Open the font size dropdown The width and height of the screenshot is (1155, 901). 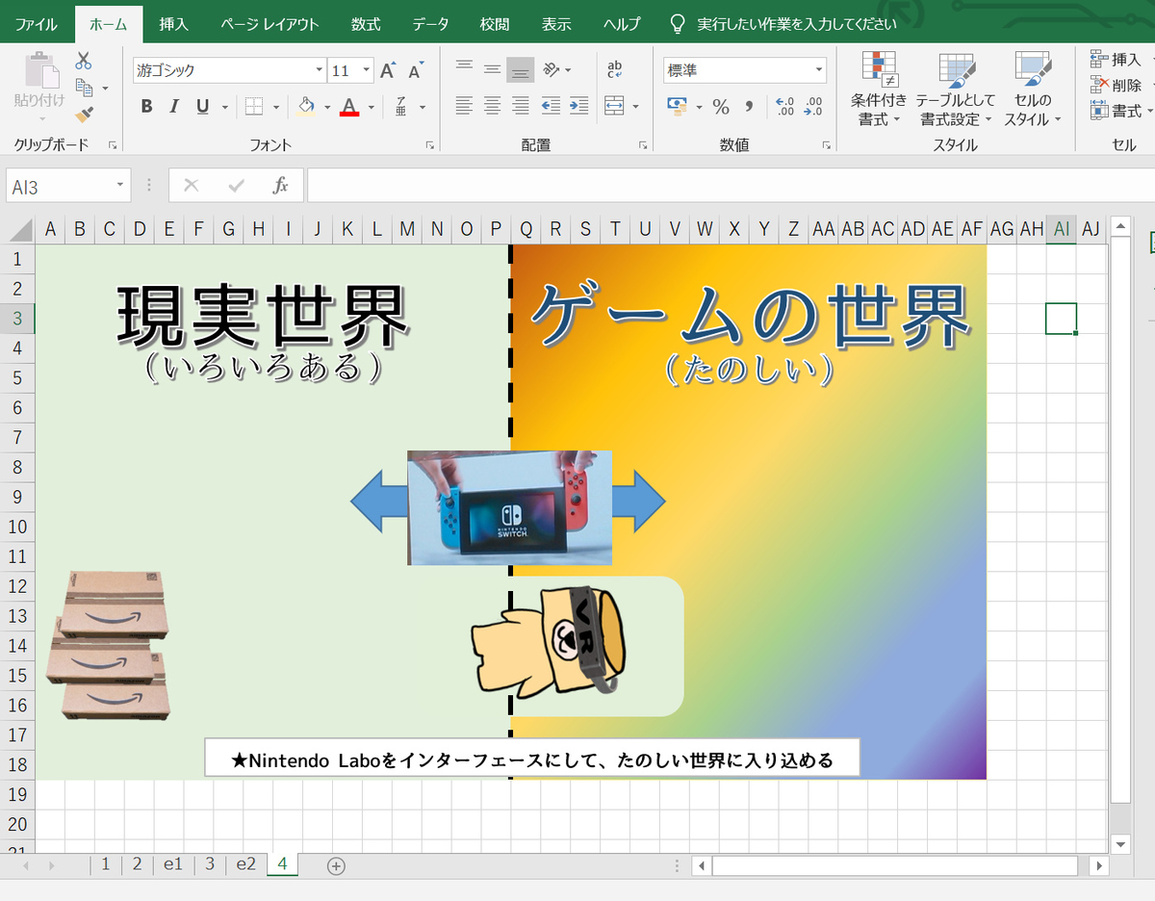click(367, 70)
